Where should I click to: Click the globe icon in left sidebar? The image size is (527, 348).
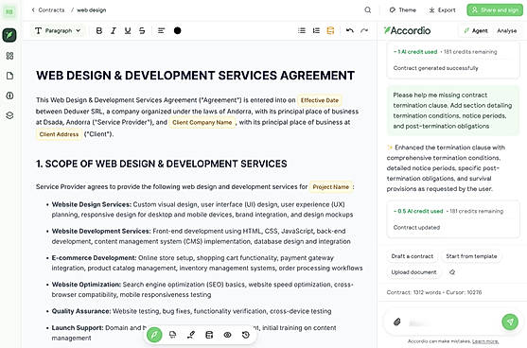[9, 96]
